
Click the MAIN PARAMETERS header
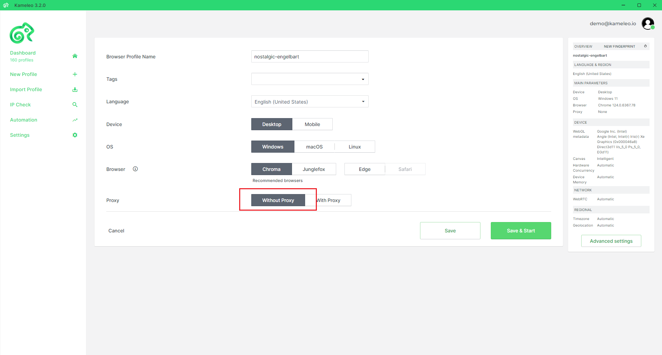(x=611, y=83)
